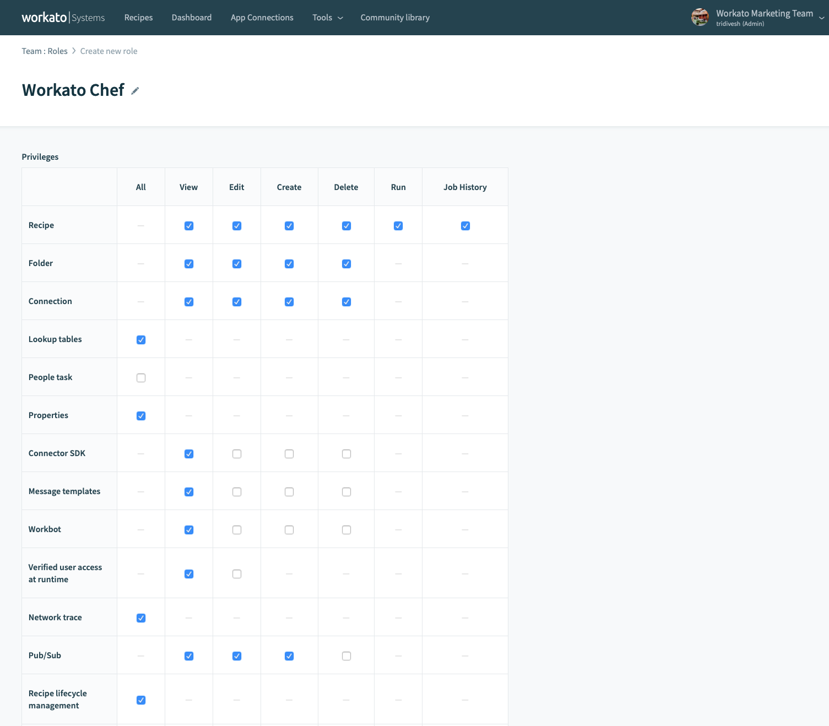
Task: Enable Workbot Create privilege
Action: tap(289, 530)
